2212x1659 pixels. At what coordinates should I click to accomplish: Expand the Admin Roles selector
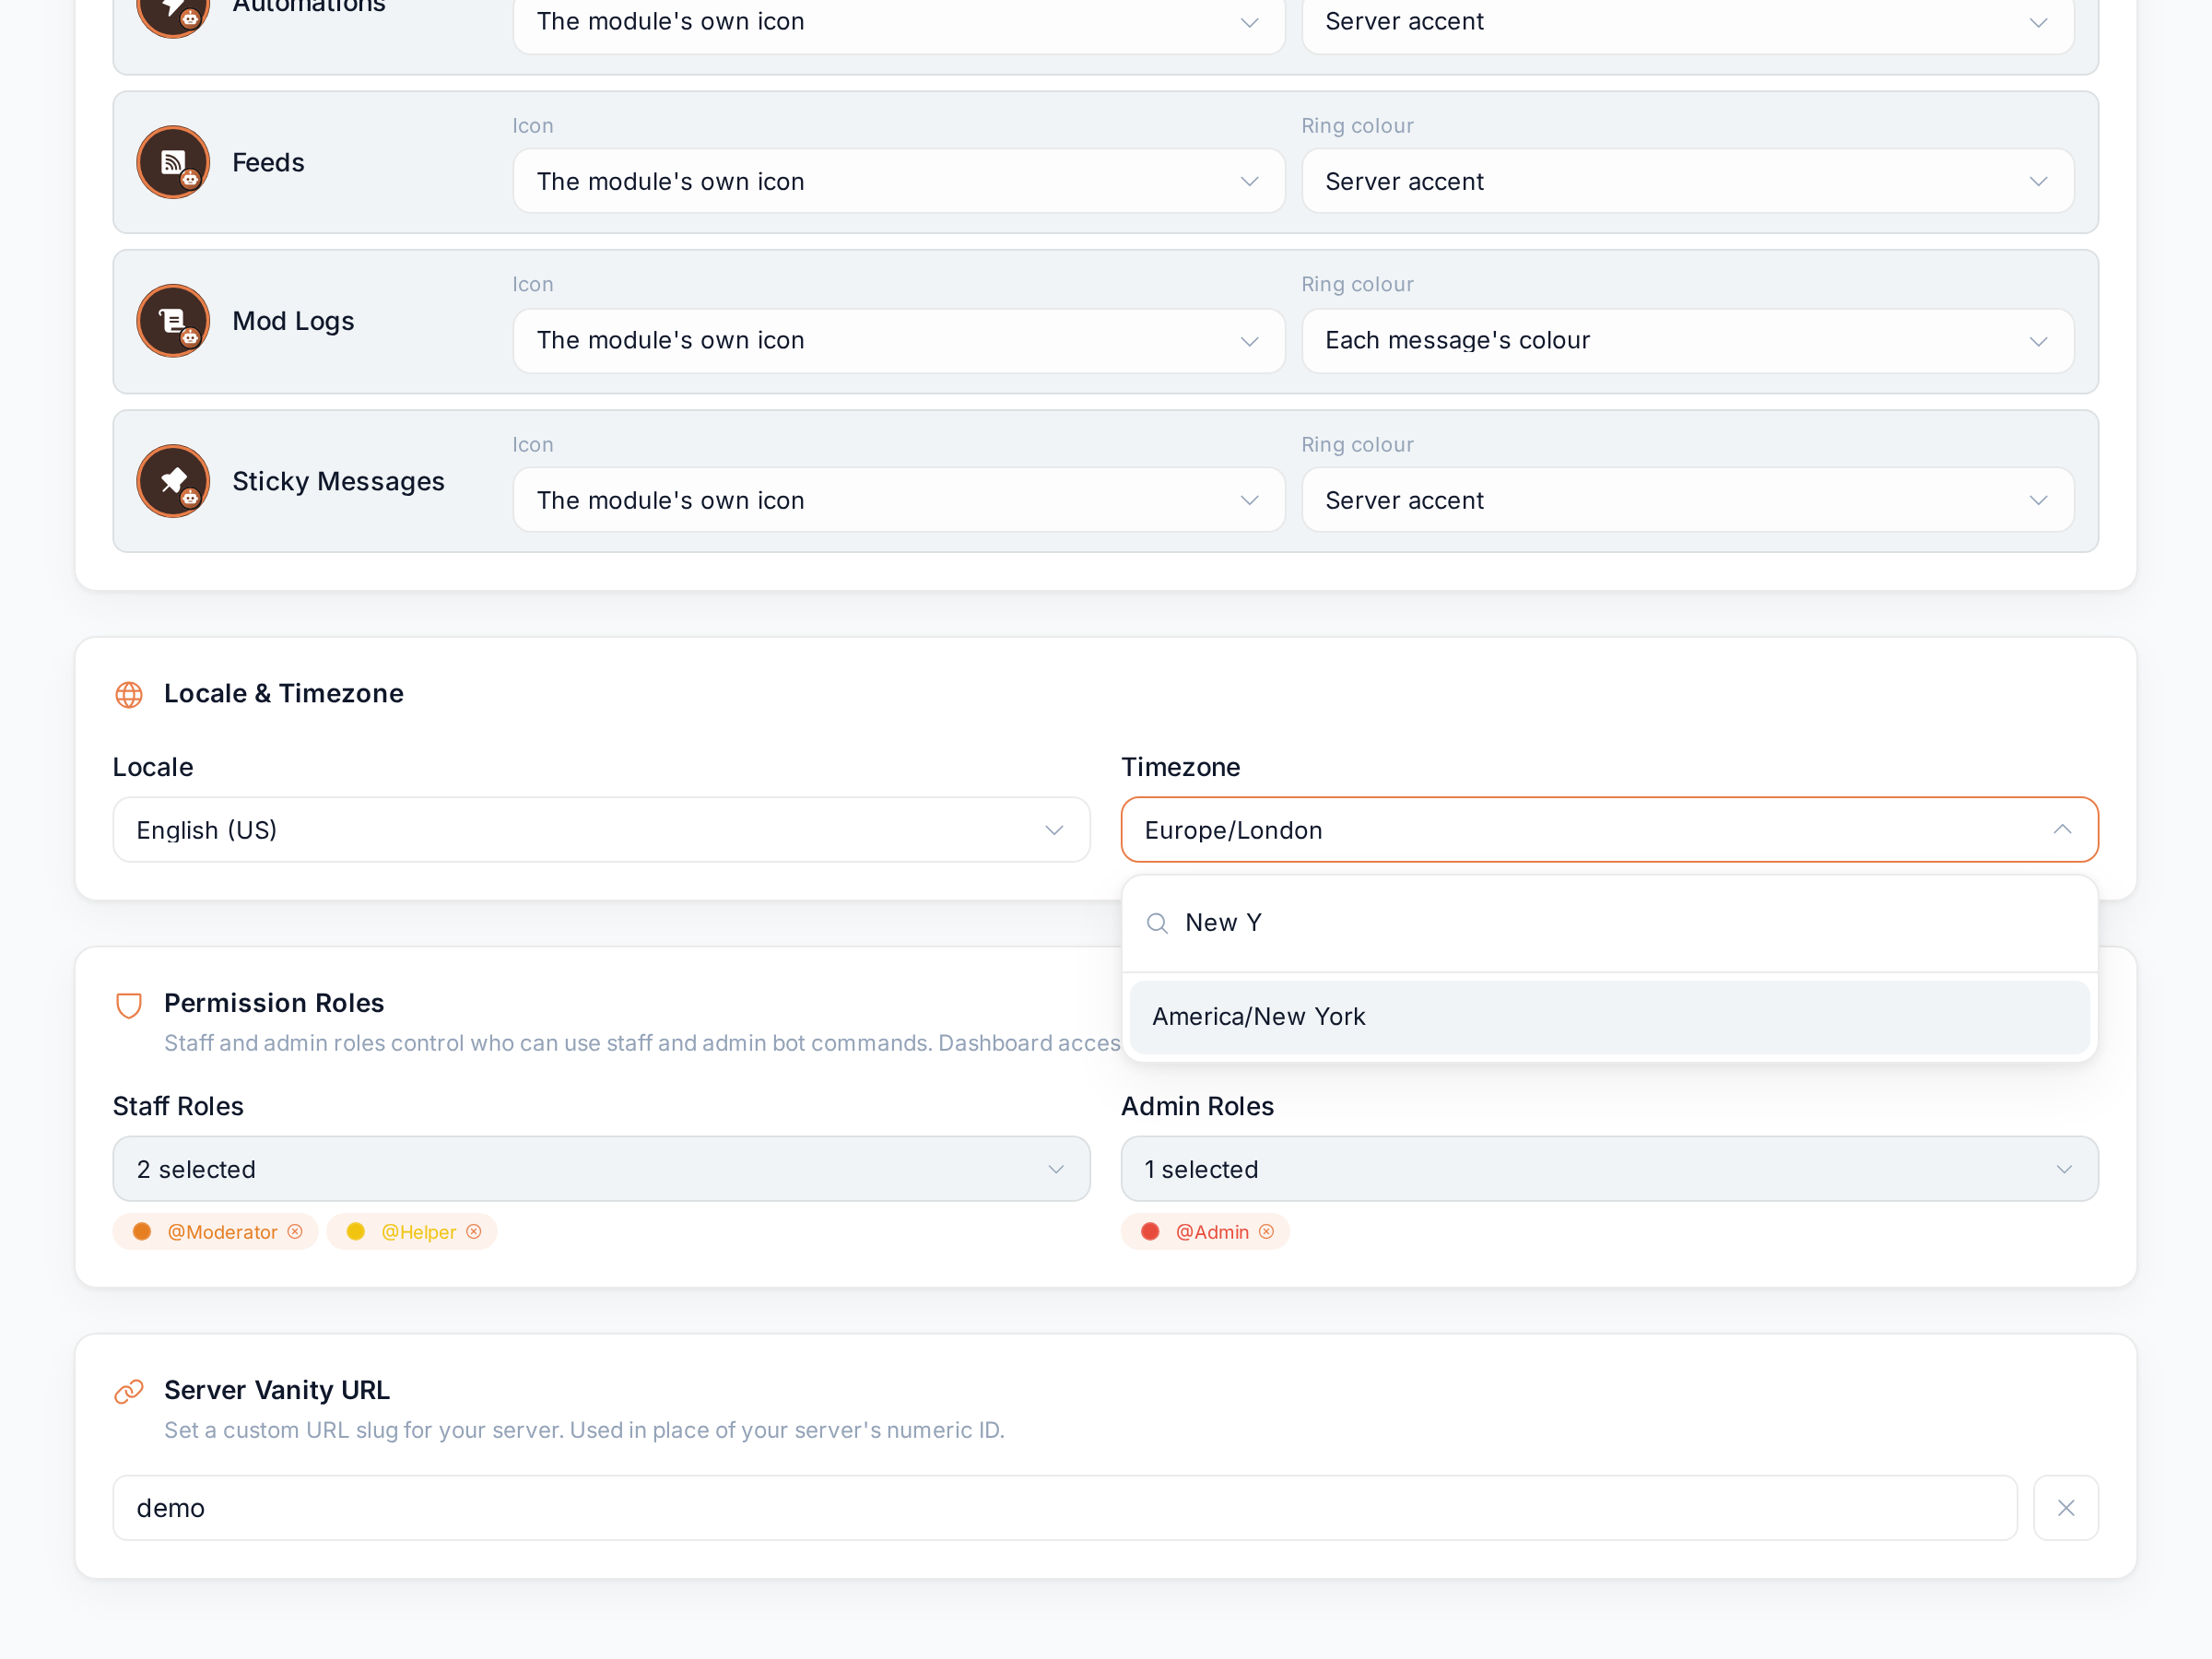pos(1610,1169)
